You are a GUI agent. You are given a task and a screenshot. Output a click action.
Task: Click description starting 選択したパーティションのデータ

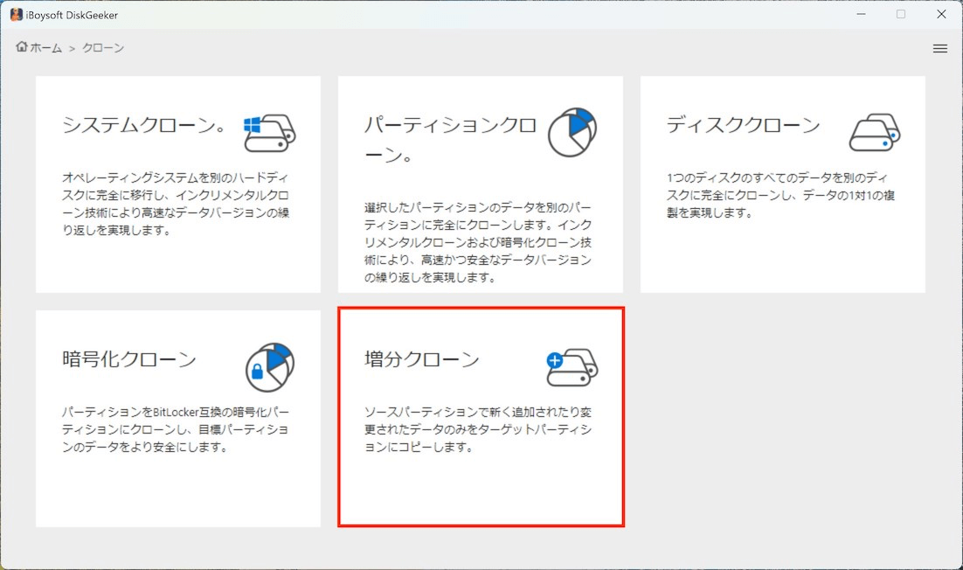click(478, 242)
